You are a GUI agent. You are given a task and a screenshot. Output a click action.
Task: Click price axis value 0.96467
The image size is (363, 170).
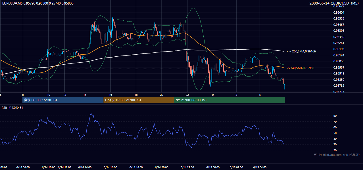(339, 25)
